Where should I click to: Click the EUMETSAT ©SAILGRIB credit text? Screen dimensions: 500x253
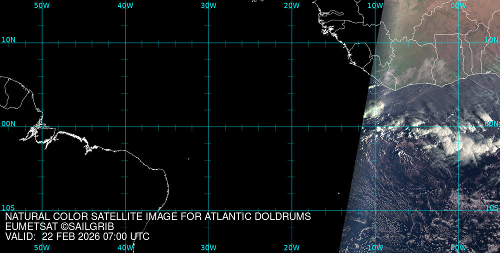coord(59,226)
